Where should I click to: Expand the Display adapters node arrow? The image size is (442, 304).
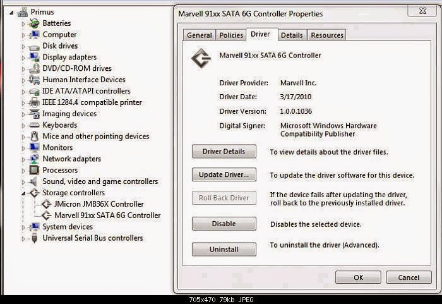[x=23, y=58]
